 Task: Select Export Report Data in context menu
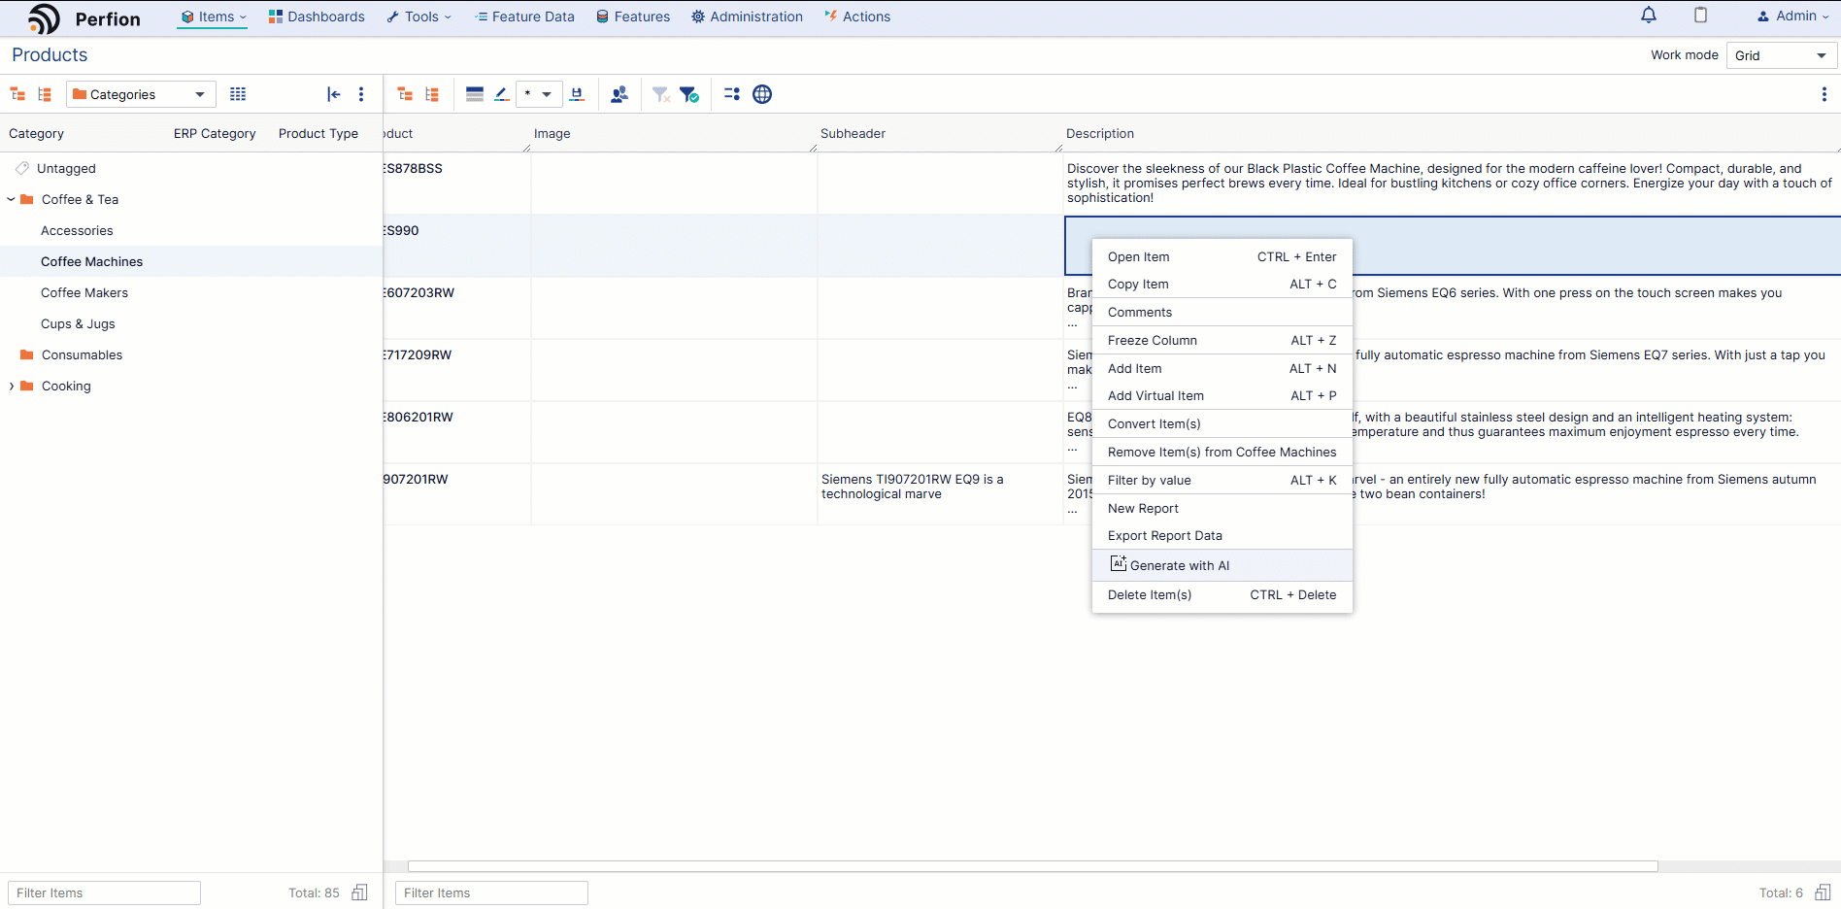click(x=1222, y=535)
